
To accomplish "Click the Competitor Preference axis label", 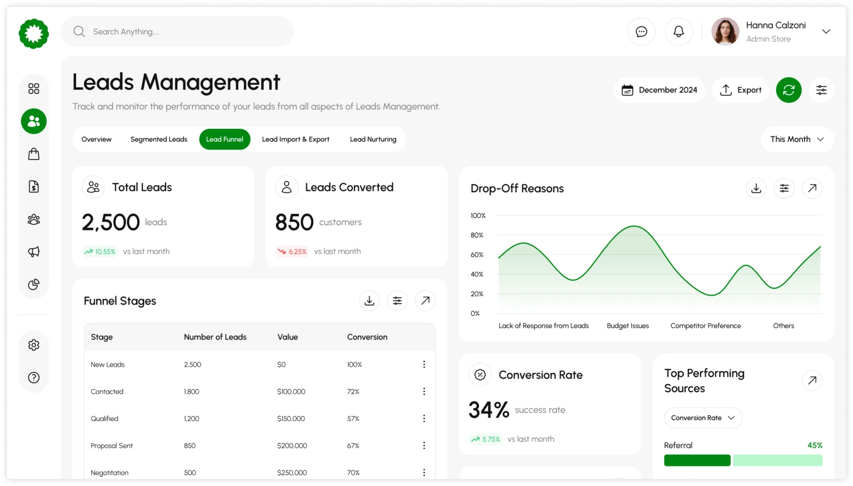I will pos(706,326).
